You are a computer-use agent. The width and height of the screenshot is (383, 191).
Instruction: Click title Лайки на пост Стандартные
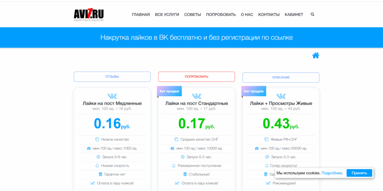point(197,103)
